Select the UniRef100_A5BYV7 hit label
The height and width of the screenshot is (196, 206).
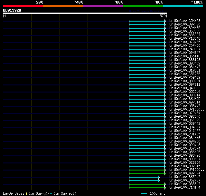click(185, 106)
